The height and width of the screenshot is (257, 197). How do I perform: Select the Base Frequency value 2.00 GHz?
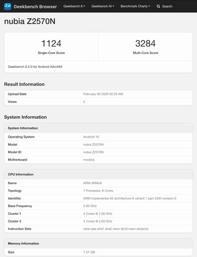click(90, 206)
